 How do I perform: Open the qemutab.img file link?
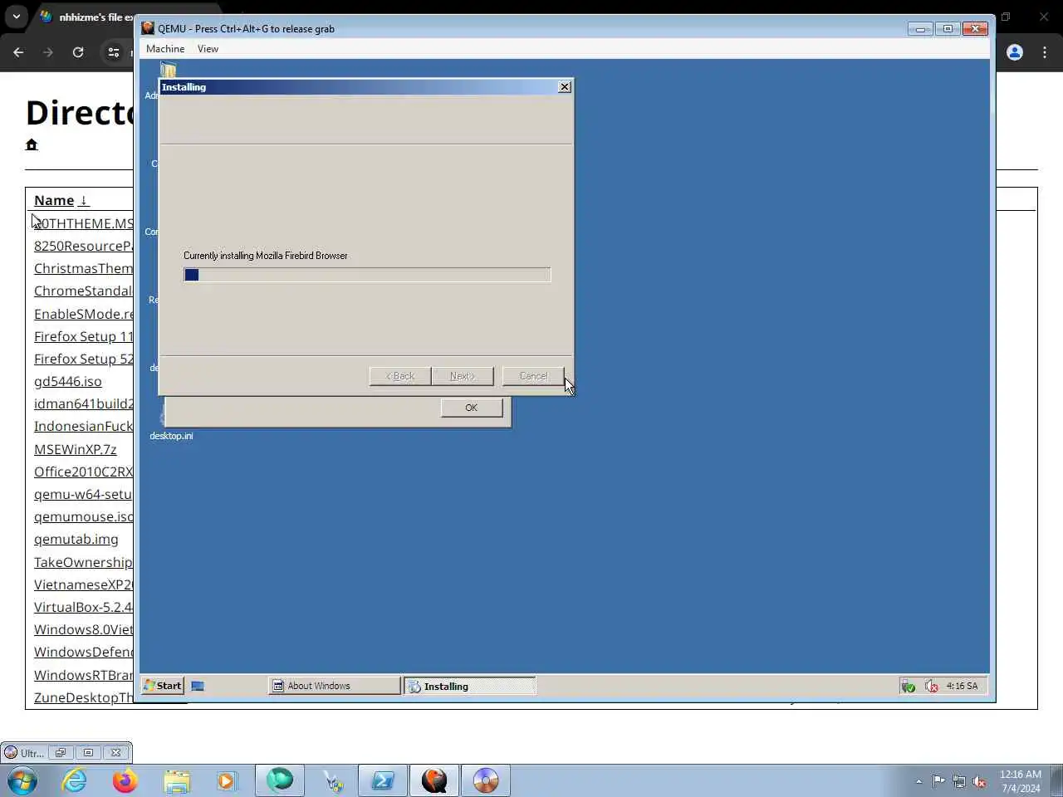point(76,539)
